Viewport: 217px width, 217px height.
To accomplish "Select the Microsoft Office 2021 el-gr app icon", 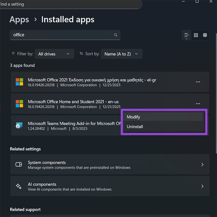I will [19, 82].
